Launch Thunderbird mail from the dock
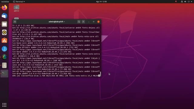194x109 pixels. pyautogui.click(x=4, y=16)
